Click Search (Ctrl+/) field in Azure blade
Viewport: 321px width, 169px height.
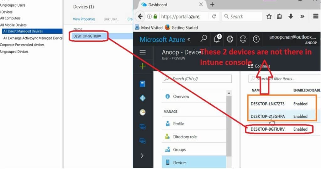[197, 79]
